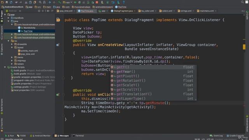Click the Redo arrow icon
This screenshot has width=249, height=140.
pyautogui.click(x=21, y=2)
